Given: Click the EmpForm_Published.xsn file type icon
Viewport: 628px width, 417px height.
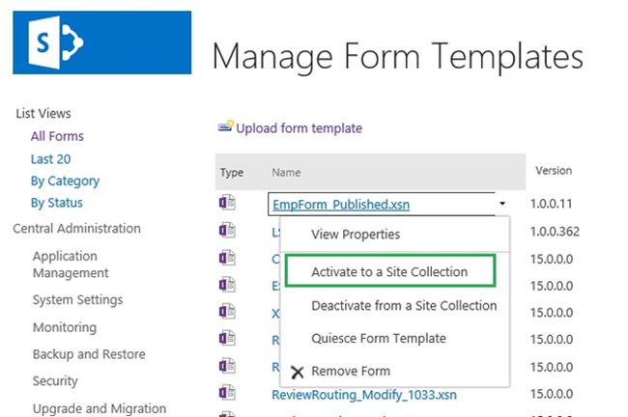Looking at the screenshot, I should click(227, 203).
